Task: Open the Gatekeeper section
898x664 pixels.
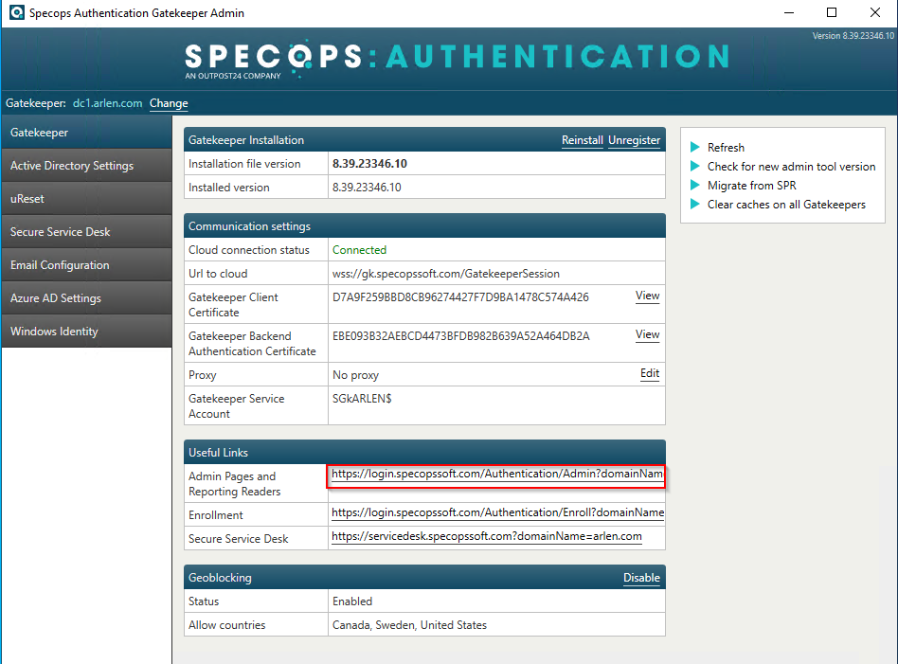Action: tap(86, 133)
